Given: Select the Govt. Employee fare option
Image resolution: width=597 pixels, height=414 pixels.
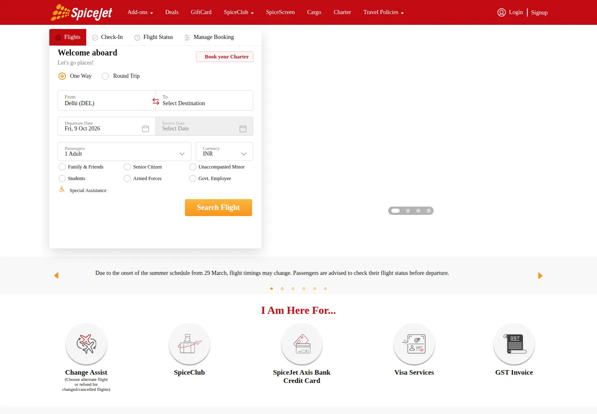Looking at the screenshot, I should [x=193, y=178].
